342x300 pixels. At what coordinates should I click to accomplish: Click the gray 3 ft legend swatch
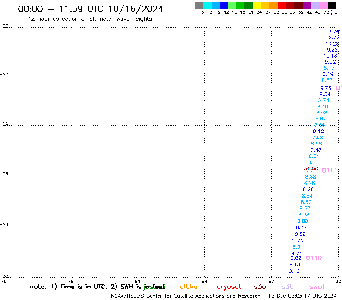199,6
